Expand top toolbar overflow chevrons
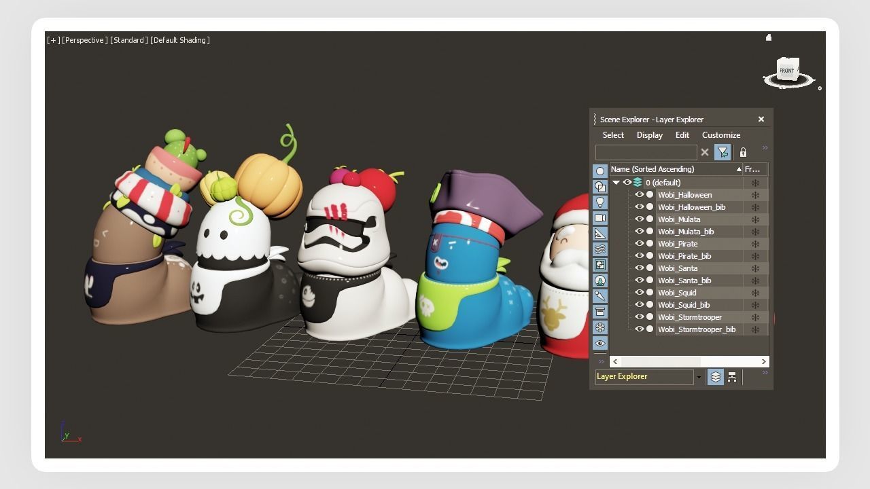The height and width of the screenshot is (489, 870). (765, 148)
